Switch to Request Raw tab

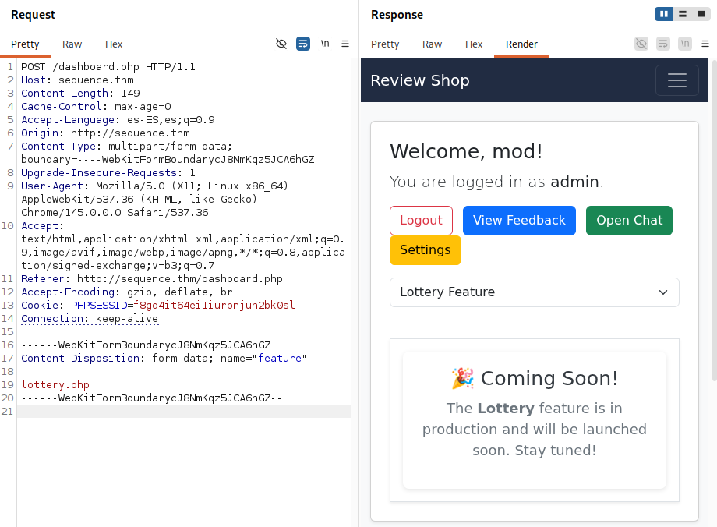(72, 44)
